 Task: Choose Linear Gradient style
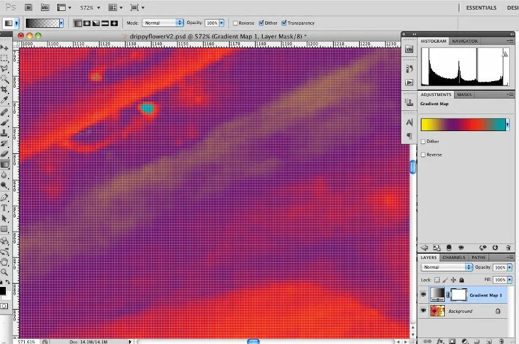tap(77, 23)
